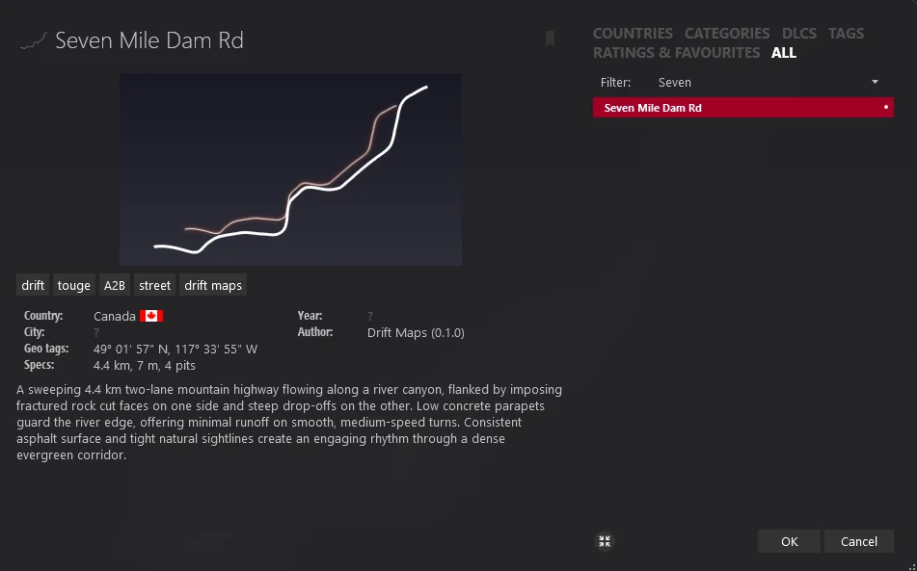
Task: Click the Seven Mile Dam Rd title
Action: click(149, 40)
